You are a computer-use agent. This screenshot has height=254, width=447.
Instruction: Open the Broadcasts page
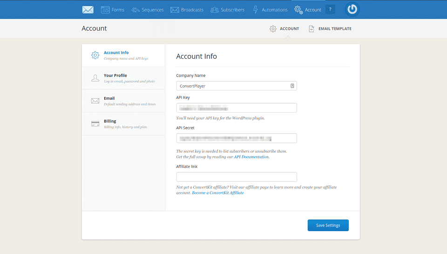[187, 10]
